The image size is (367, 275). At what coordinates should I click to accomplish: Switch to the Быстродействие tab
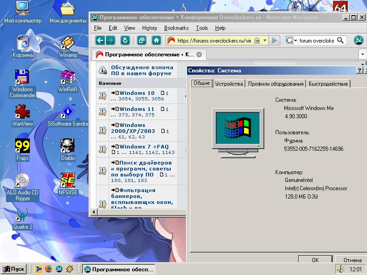328,84
